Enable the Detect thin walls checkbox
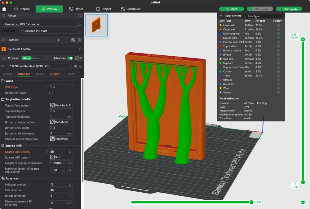Image resolution: width=310 pixels, height=209 pixels. point(51,93)
